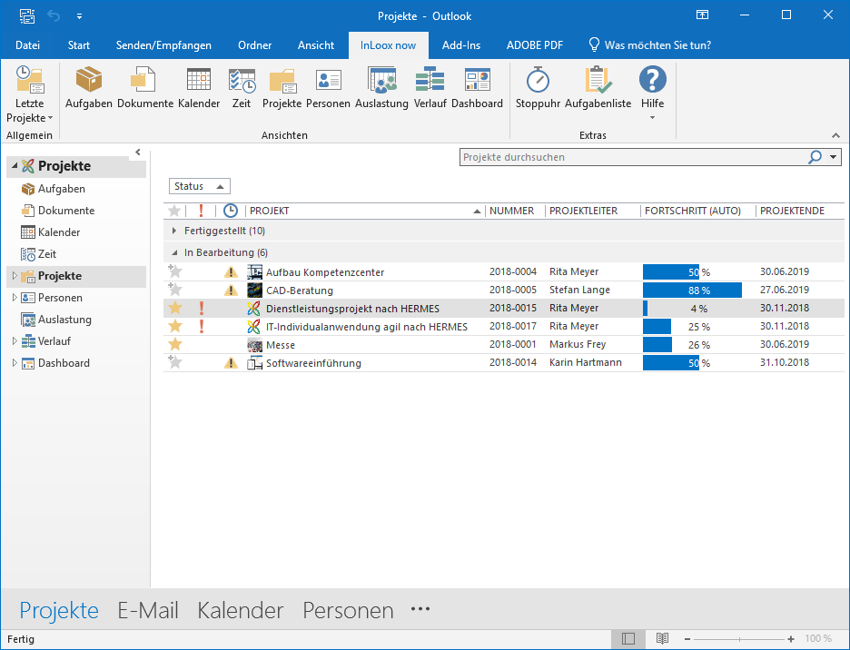Viewport: 850px width, 650px height.
Task: Collapse the top Projekte root node
Action: (x=15, y=166)
